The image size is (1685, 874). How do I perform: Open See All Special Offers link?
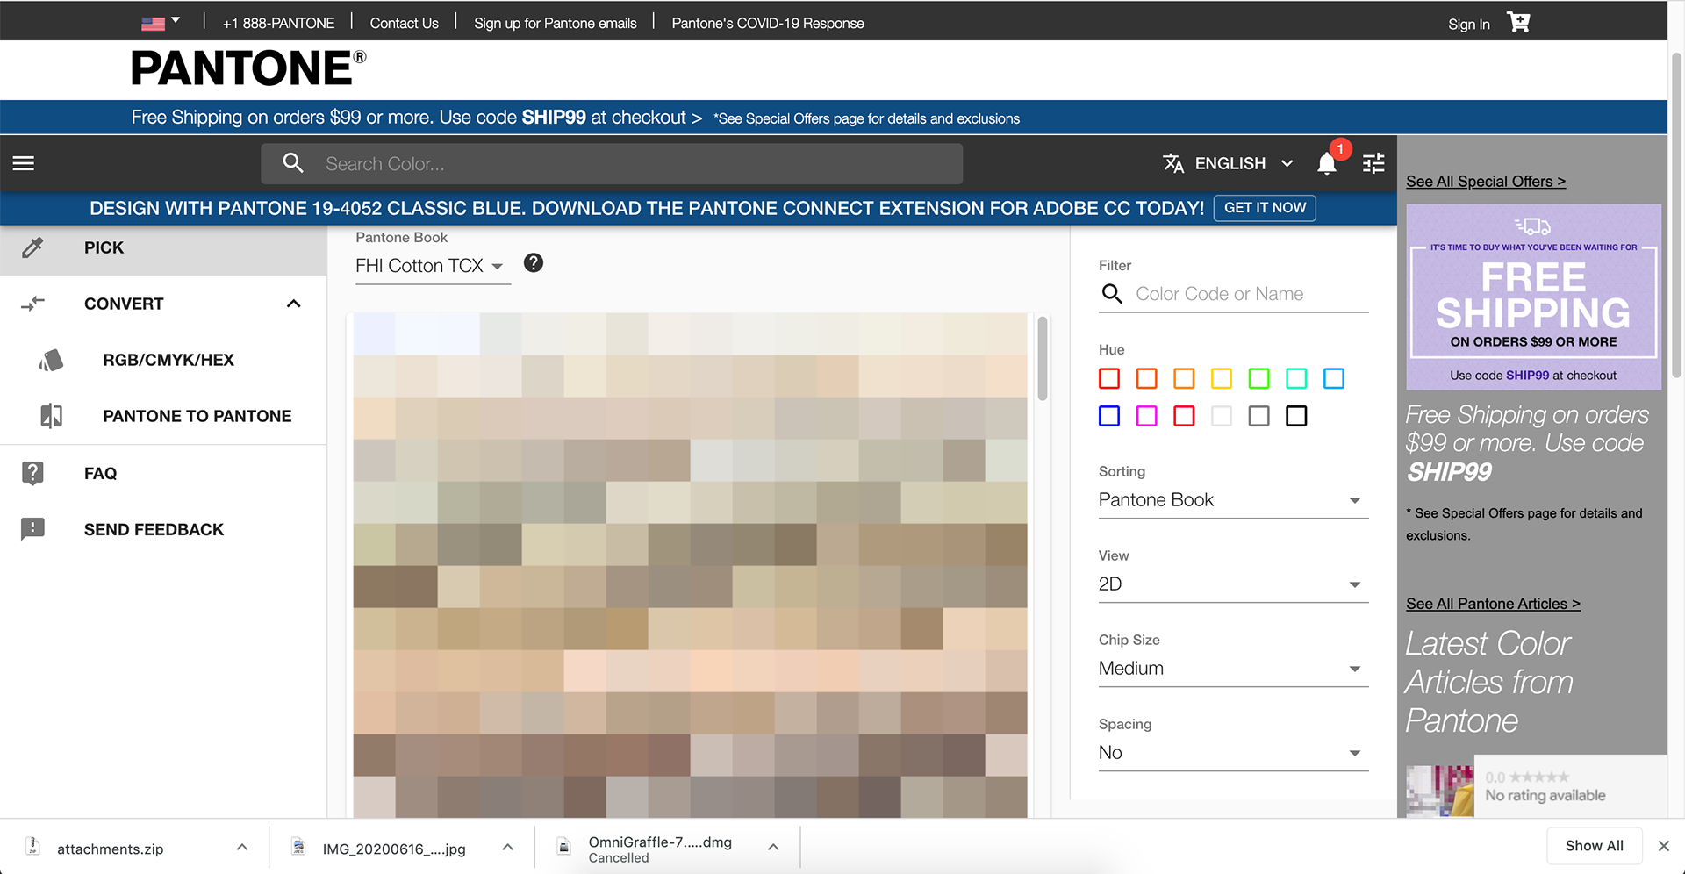1486,182
